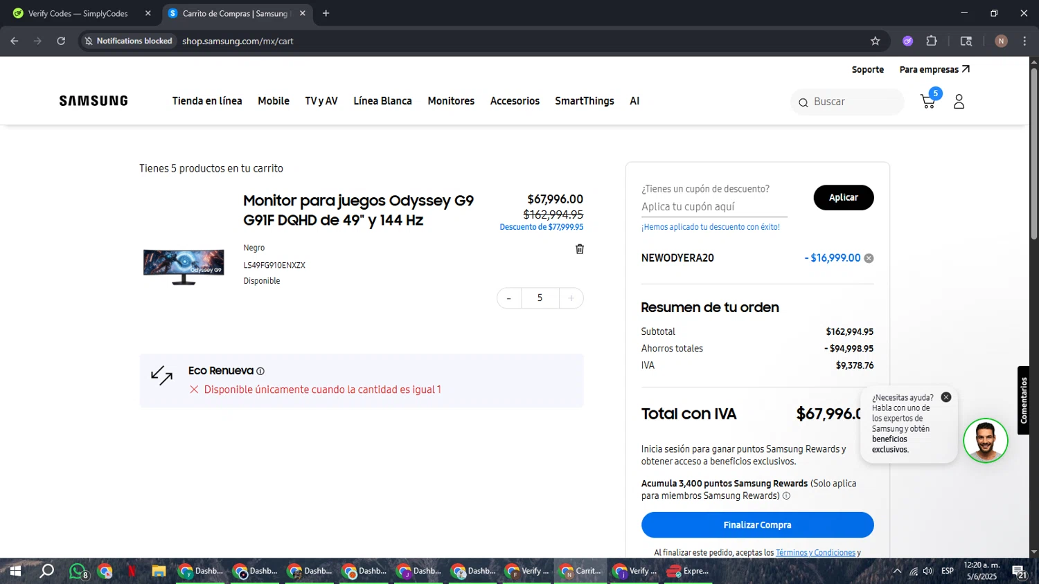1039x584 pixels.
Task: Click the Notifications blocked chip
Action: pos(128,41)
